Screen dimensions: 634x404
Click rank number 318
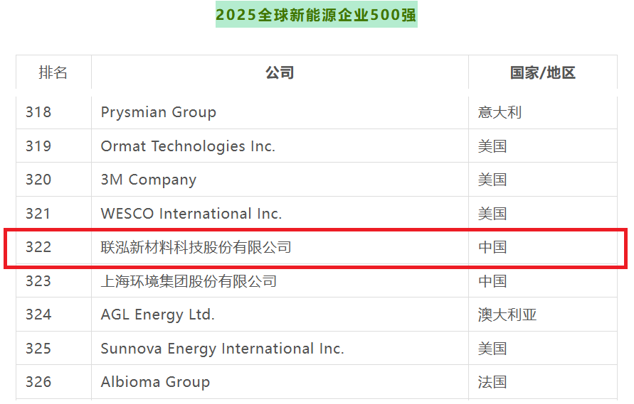pos(38,112)
